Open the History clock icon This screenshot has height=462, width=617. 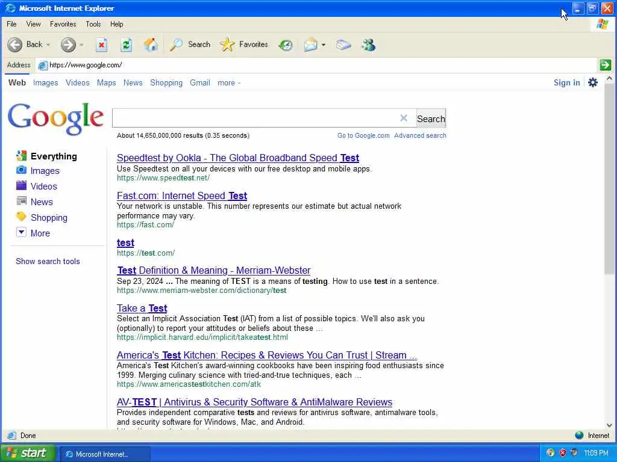point(286,45)
